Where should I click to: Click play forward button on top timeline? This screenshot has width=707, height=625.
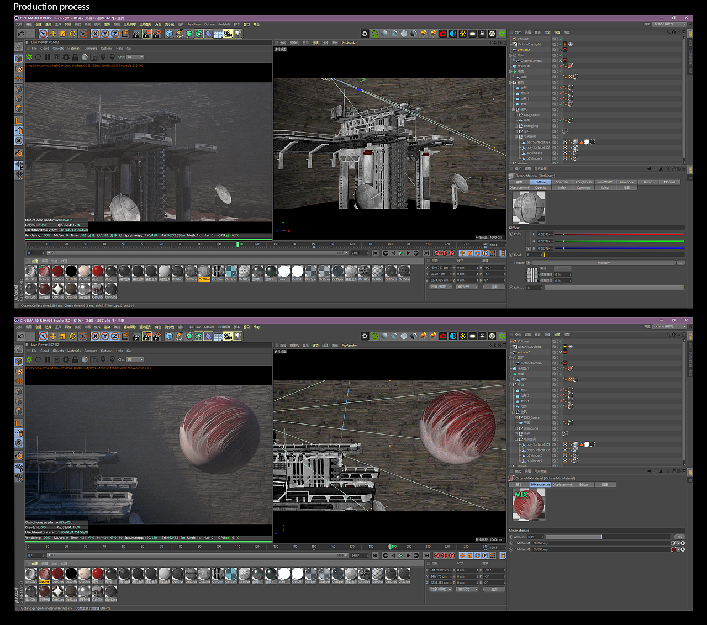coord(400,253)
